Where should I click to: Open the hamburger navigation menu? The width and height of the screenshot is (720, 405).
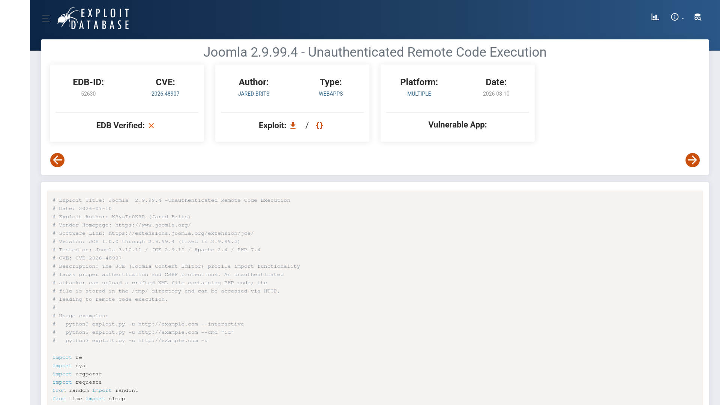click(x=46, y=18)
